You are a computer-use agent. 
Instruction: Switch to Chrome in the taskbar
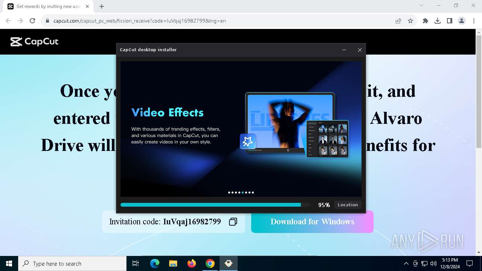(210, 263)
